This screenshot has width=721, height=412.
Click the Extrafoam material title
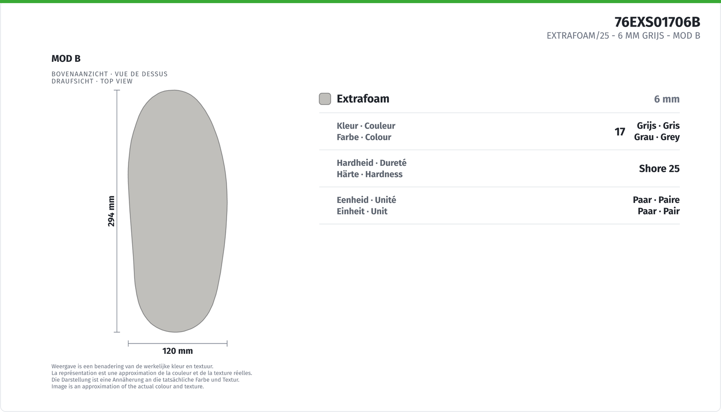(363, 99)
